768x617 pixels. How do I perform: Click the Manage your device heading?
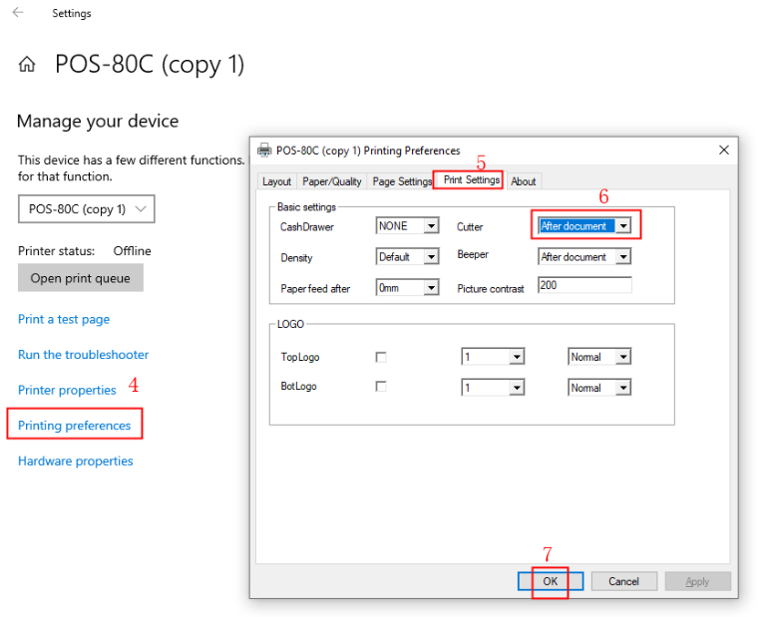tap(98, 121)
